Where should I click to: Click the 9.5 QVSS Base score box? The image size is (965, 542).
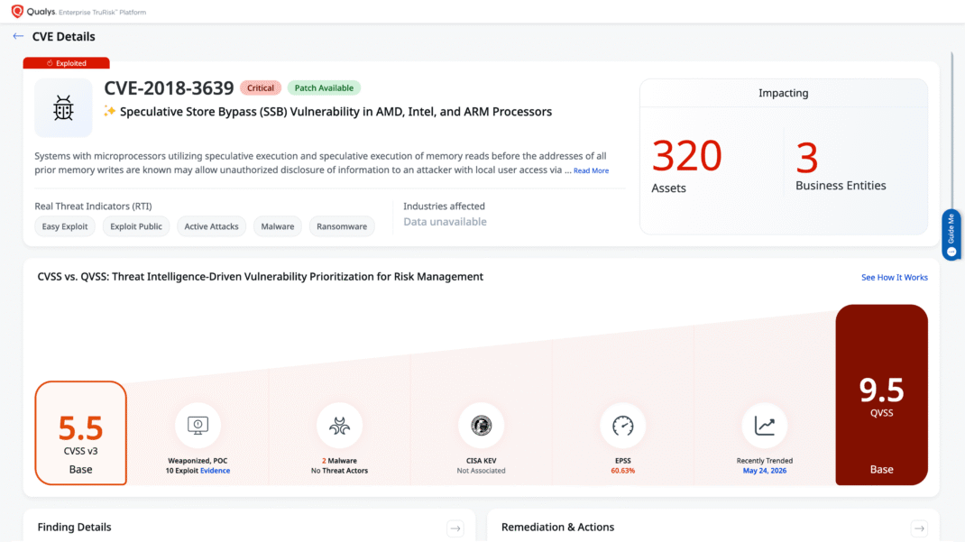click(881, 394)
